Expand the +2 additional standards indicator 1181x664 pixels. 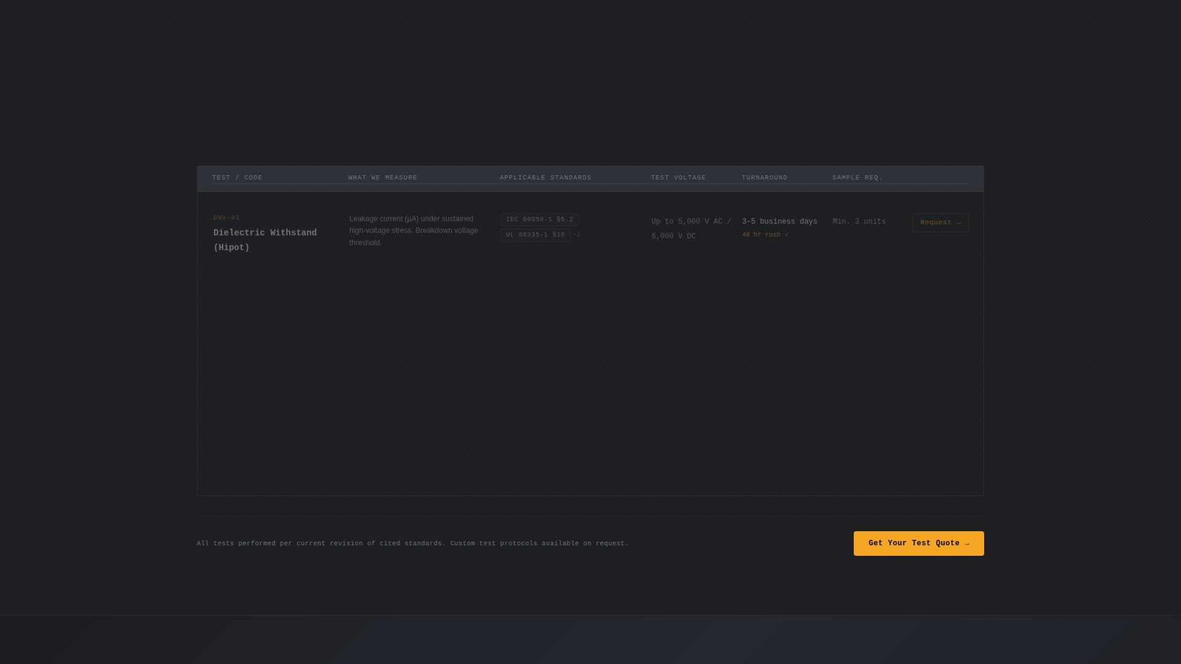[576, 234]
